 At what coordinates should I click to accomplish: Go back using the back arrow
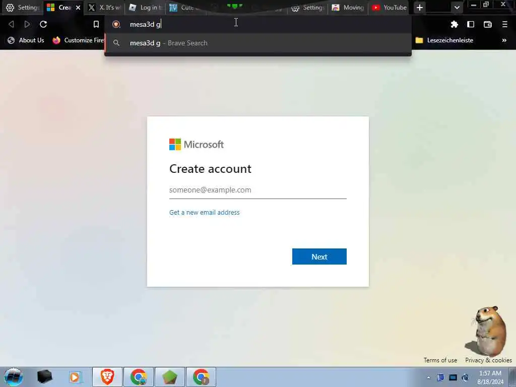click(11, 24)
